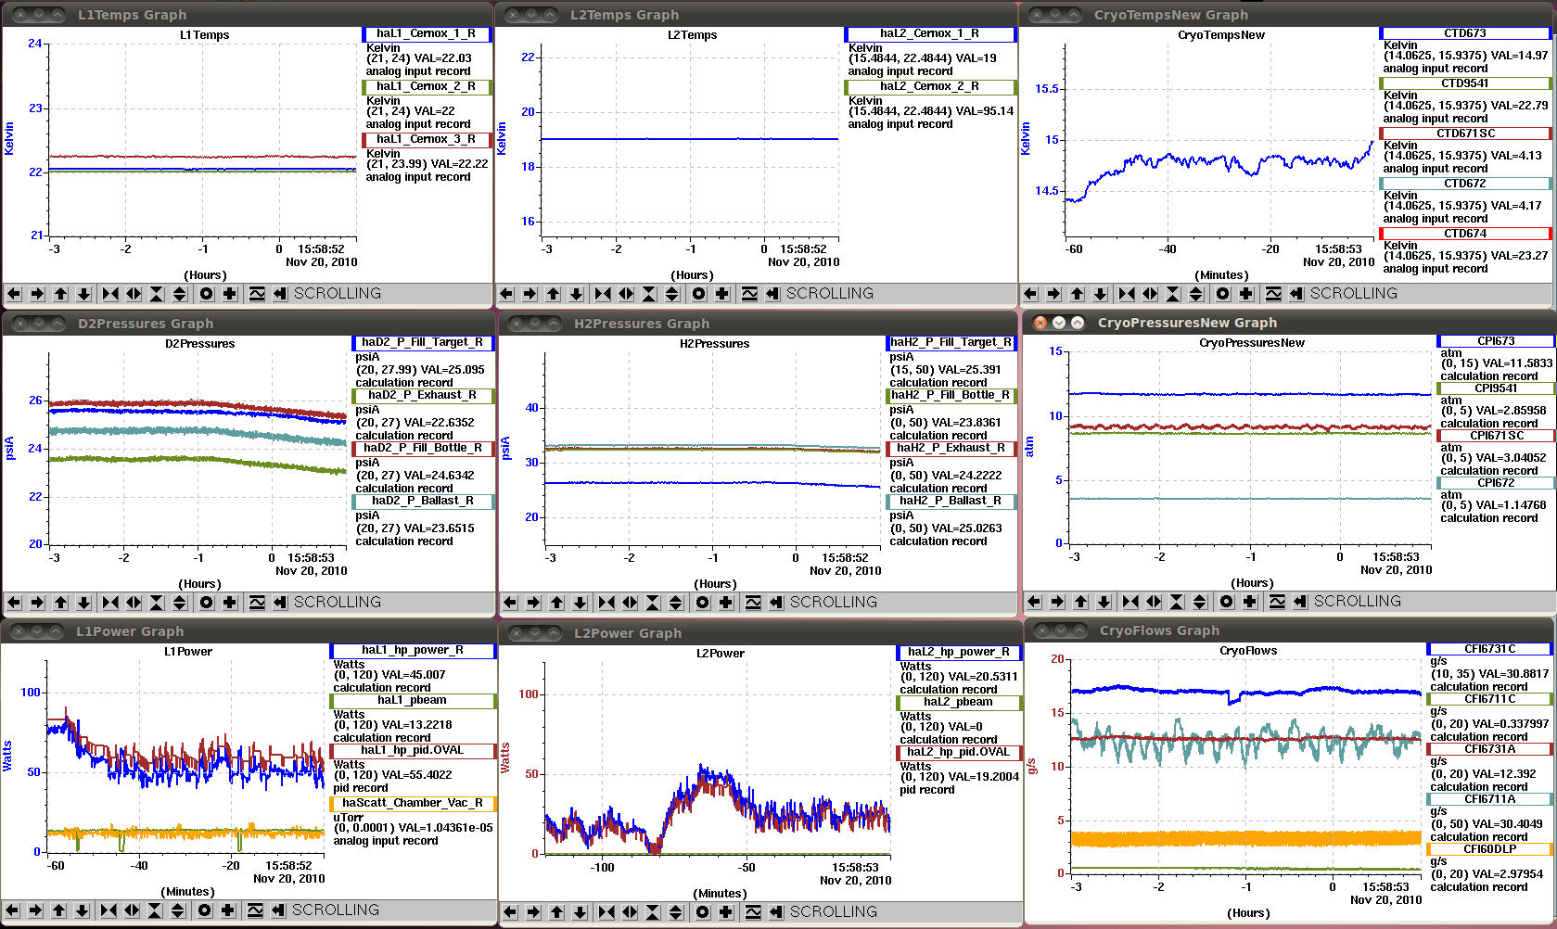Click plus crosshair icon in L2Power Graph
This screenshot has height=929, width=1557.
[726, 912]
